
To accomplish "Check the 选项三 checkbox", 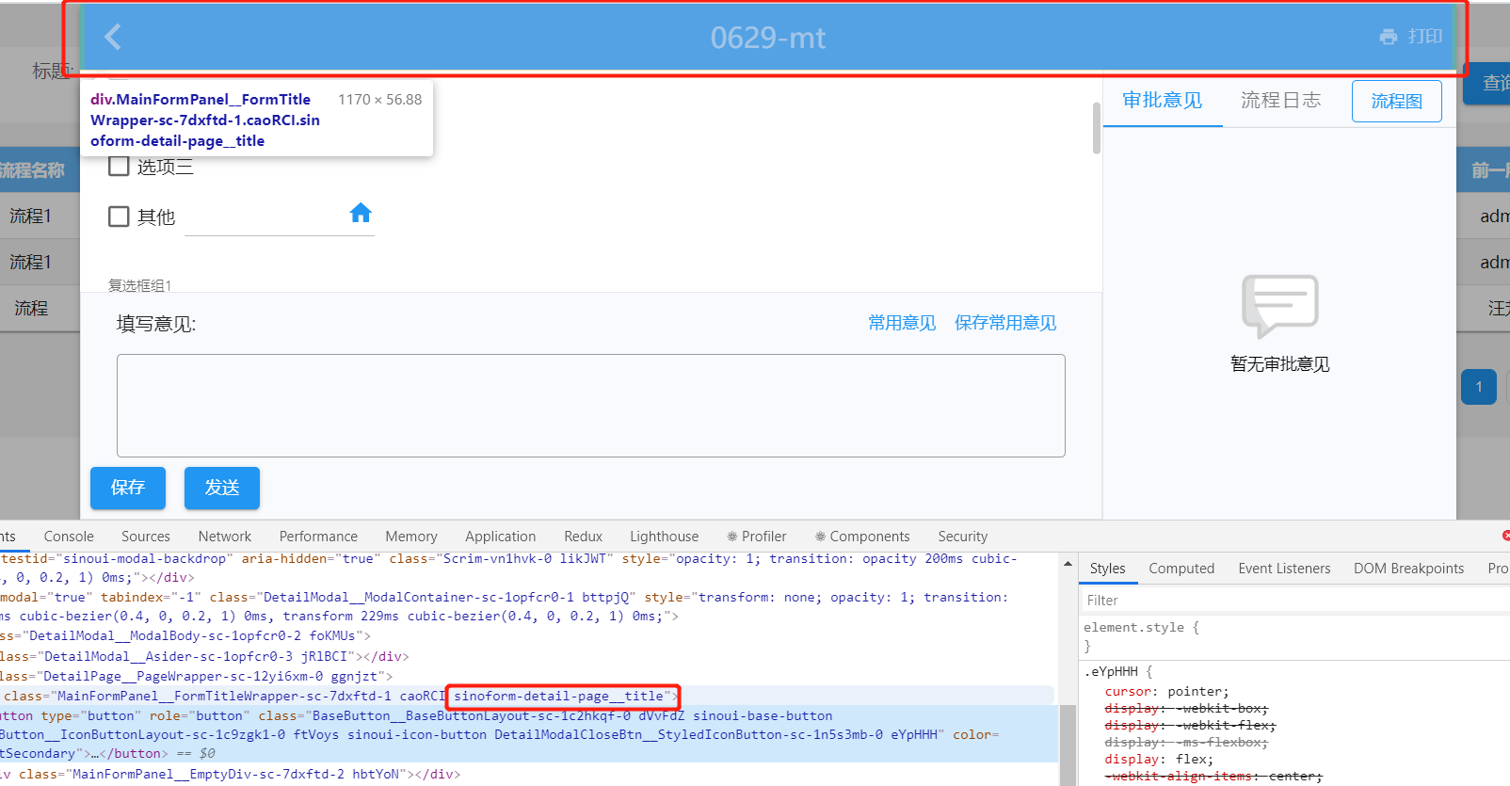I will pyautogui.click(x=119, y=167).
